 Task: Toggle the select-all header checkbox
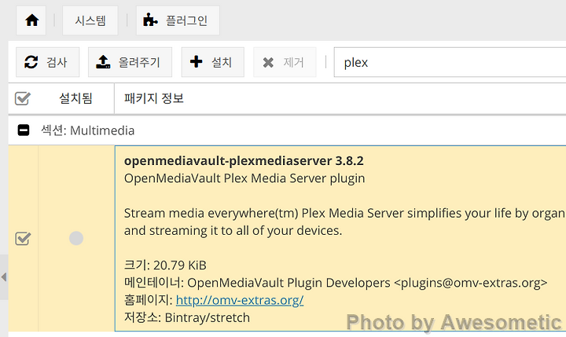click(22, 98)
